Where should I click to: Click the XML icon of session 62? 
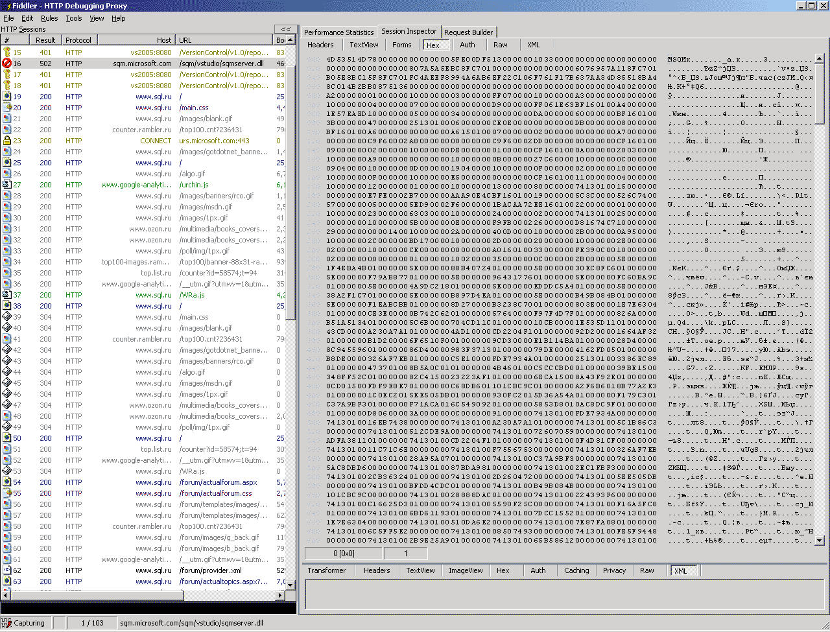pyautogui.click(x=7, y=570)
